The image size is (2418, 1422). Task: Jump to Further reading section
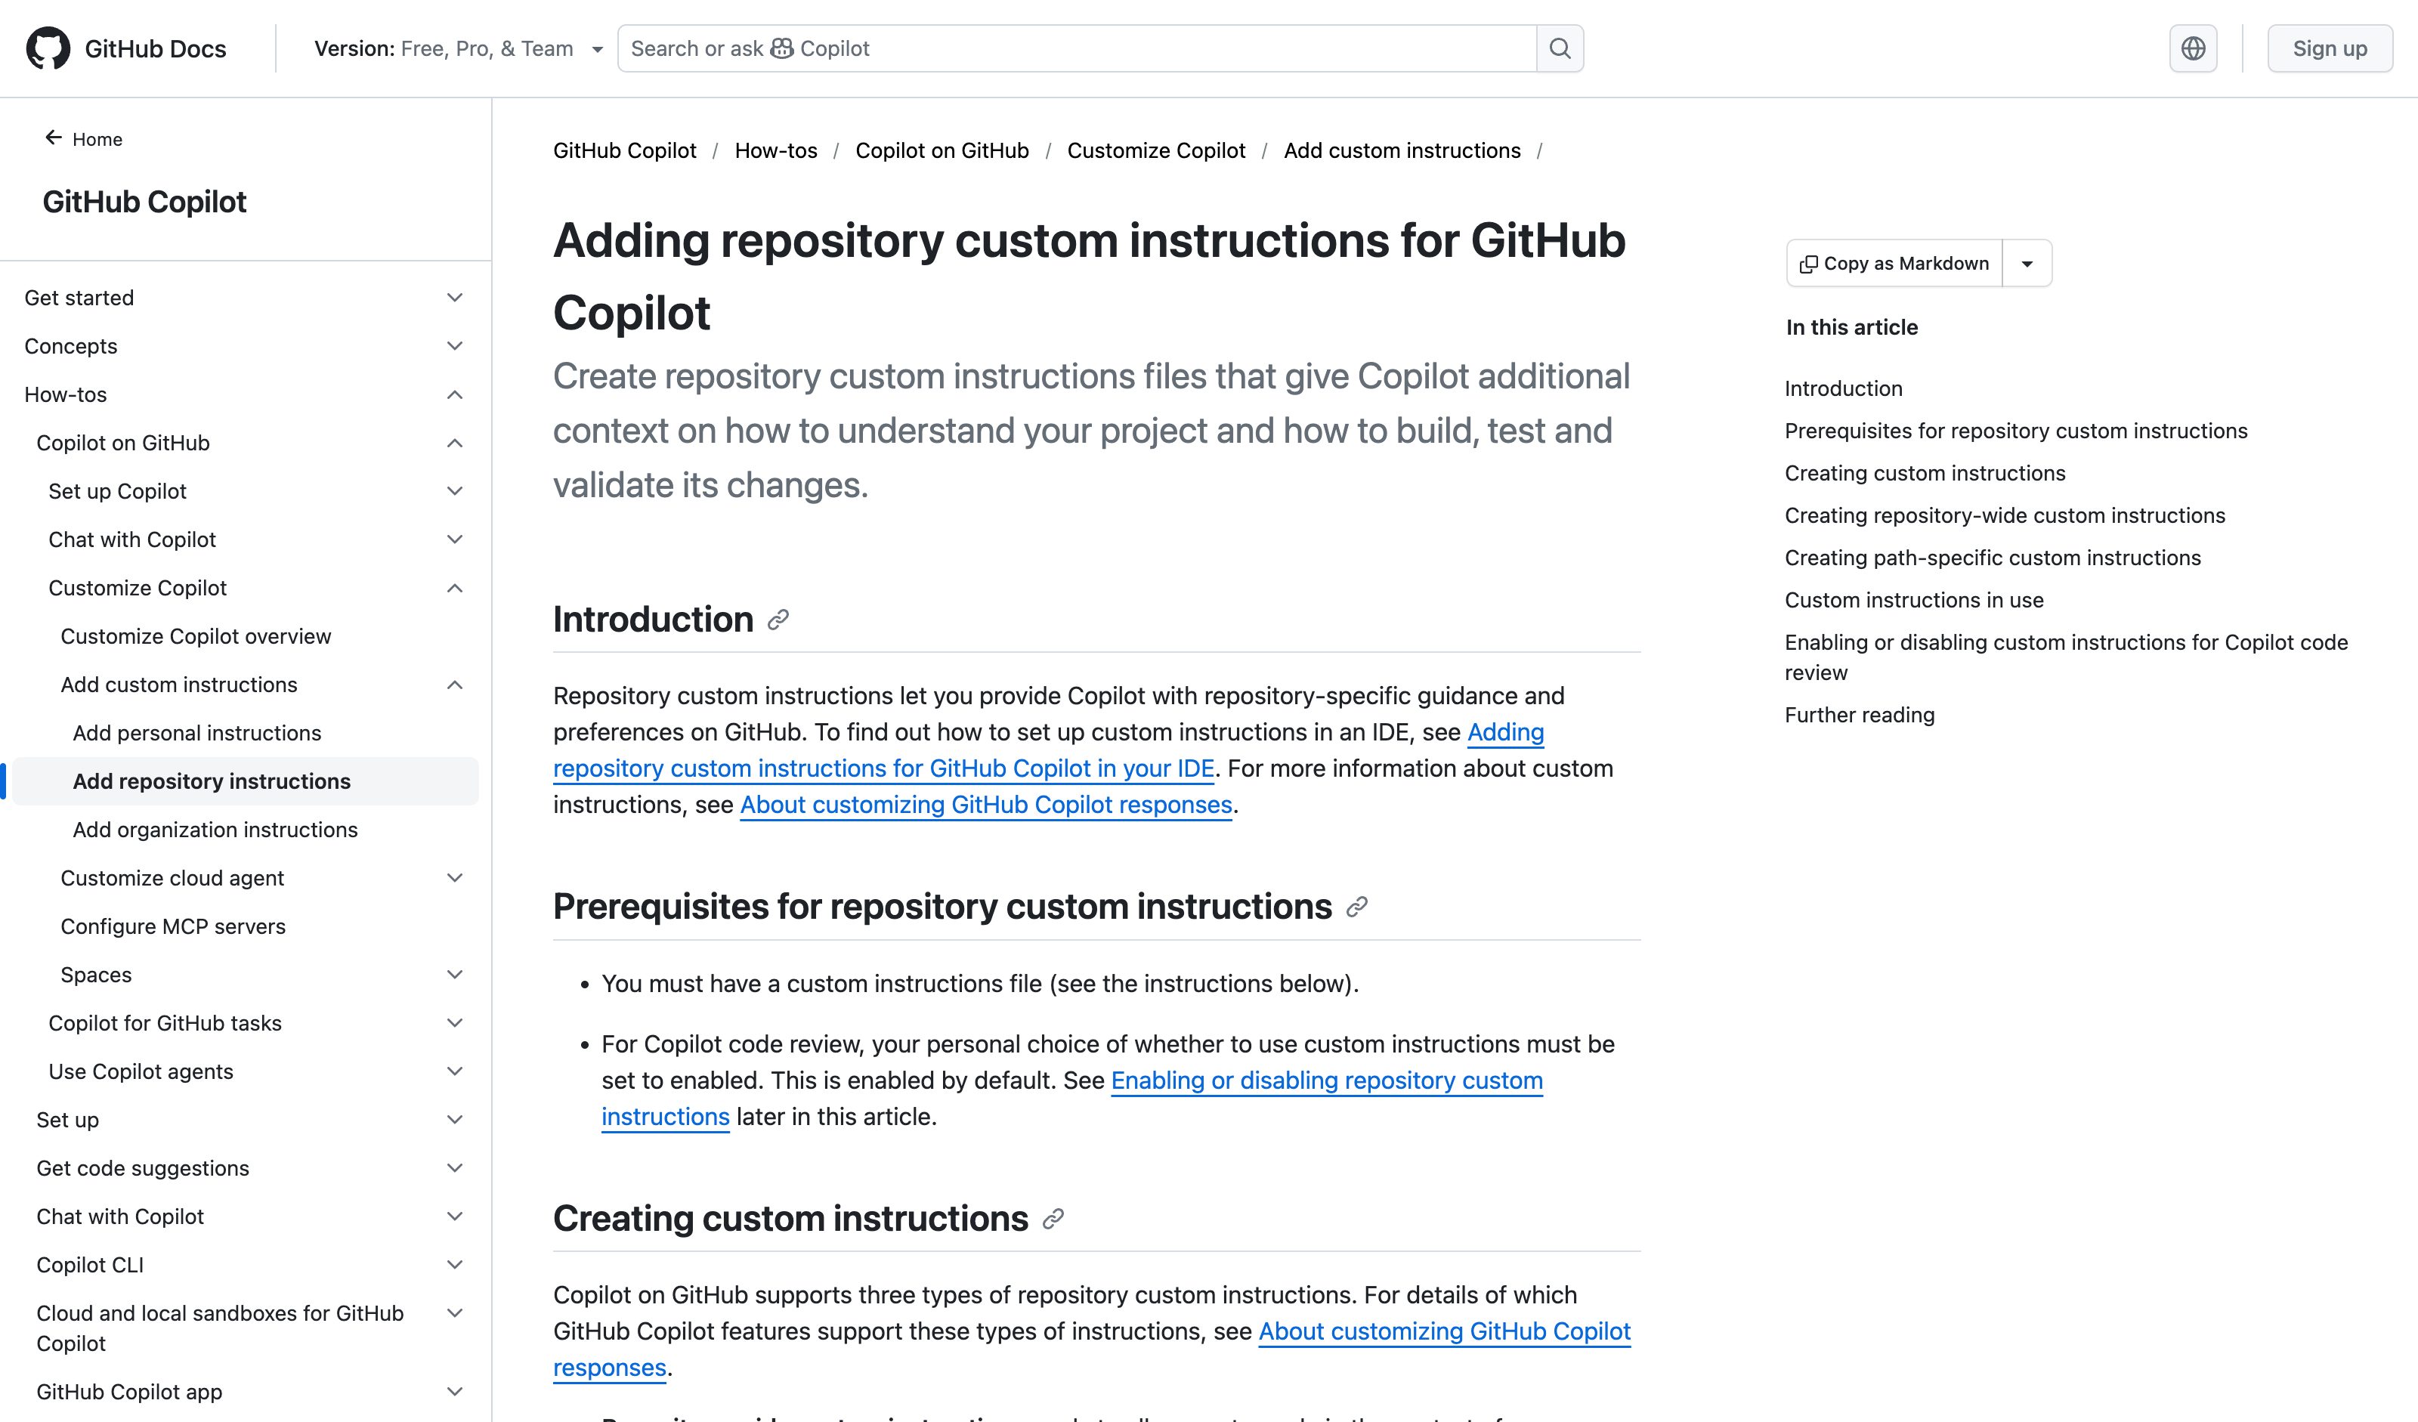coord(1860,715)
